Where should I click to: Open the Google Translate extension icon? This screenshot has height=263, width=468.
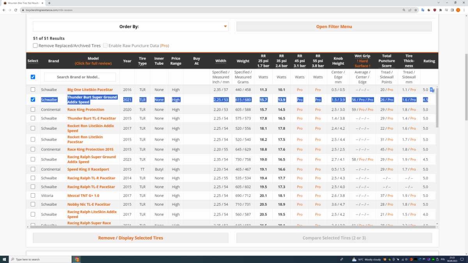click(423, 10)
